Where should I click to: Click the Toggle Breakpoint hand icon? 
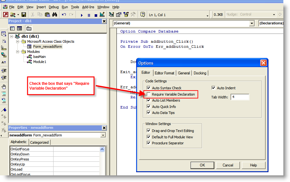click(x=4, y=86)
